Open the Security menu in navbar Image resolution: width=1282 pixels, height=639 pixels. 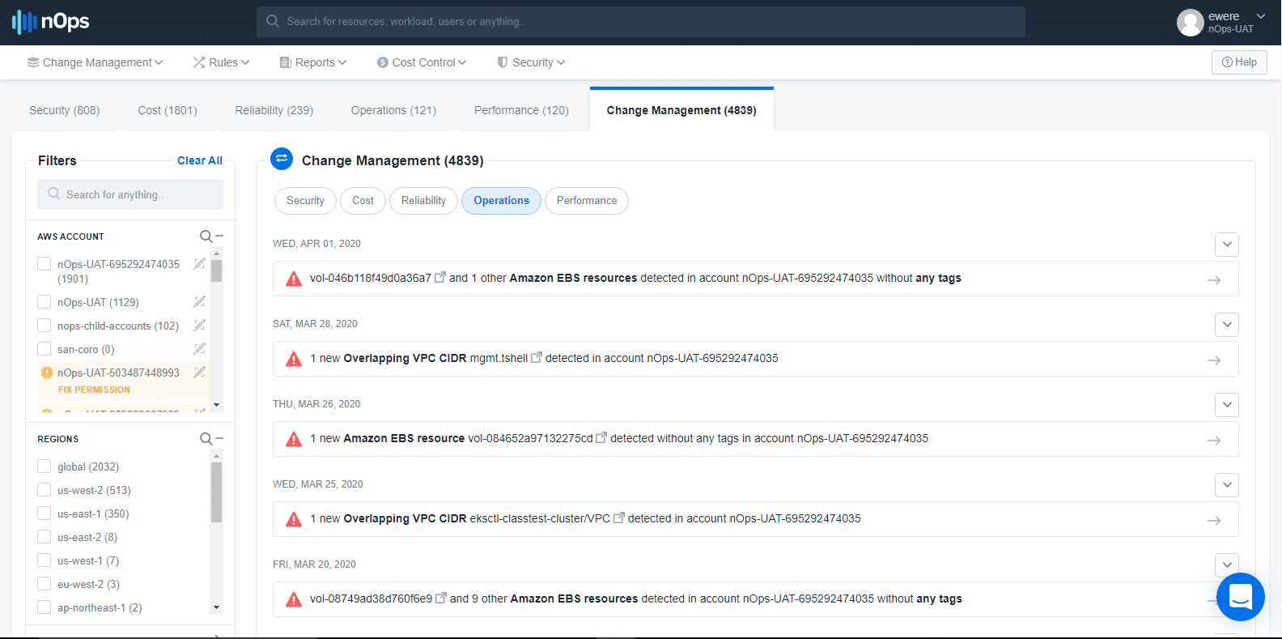pos(531,62)
